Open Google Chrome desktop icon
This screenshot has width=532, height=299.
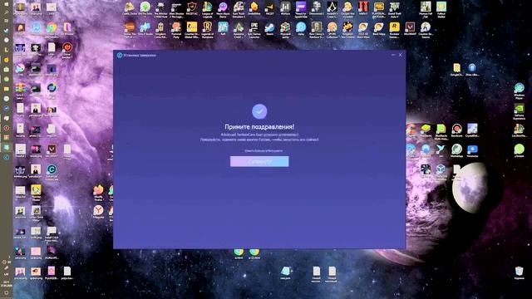tap(52, 30)
